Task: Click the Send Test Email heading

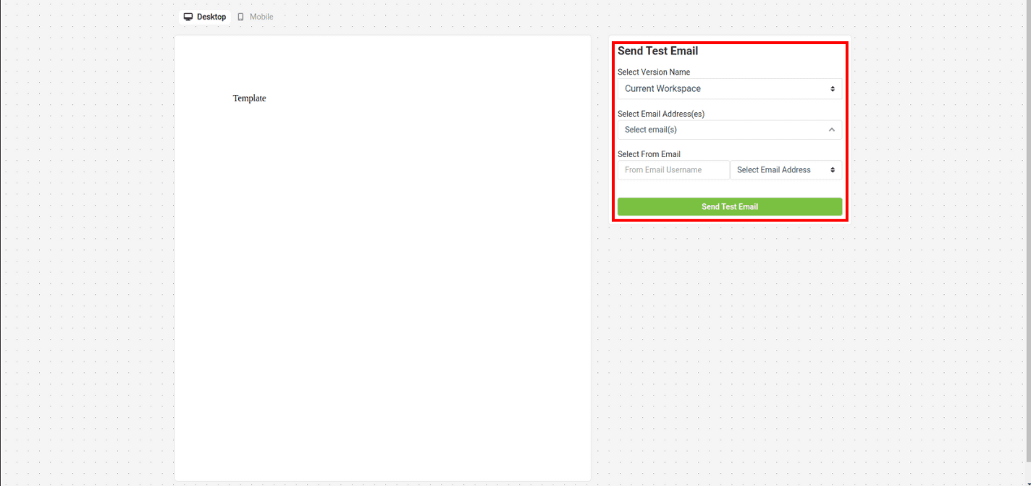Action: point(658,51)
